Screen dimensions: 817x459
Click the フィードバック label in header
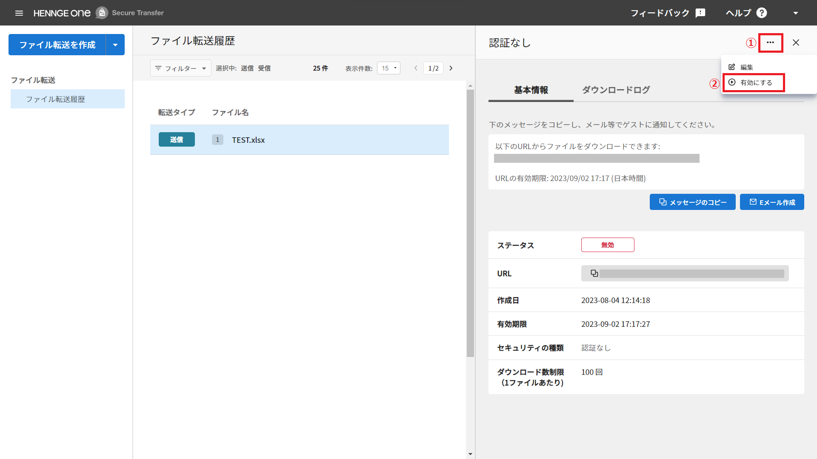coord(660,13)
